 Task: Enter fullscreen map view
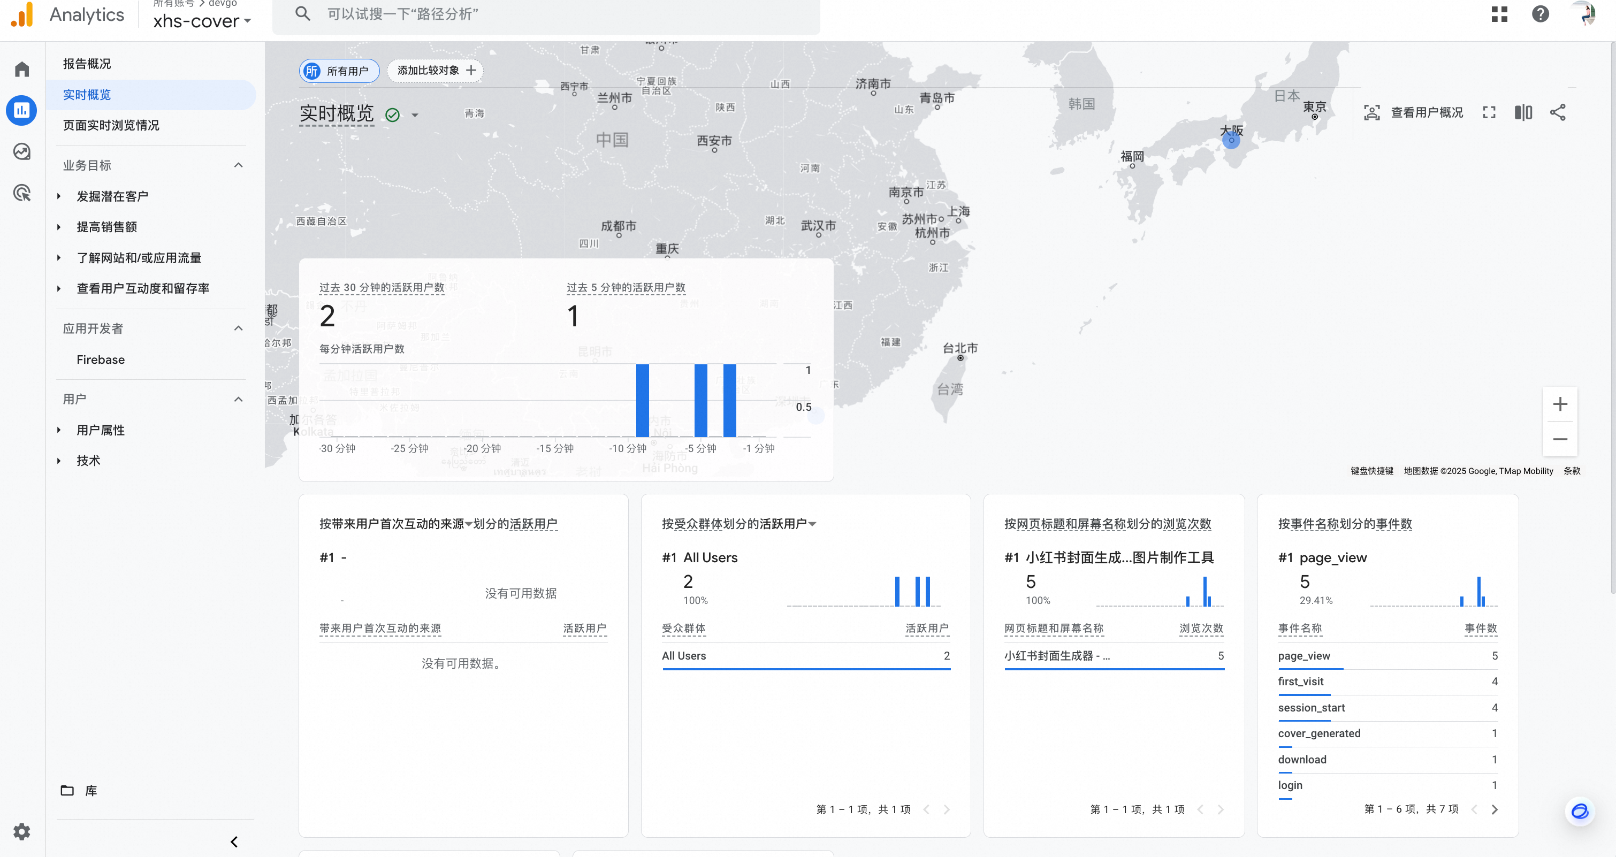tap(1489, 112)
